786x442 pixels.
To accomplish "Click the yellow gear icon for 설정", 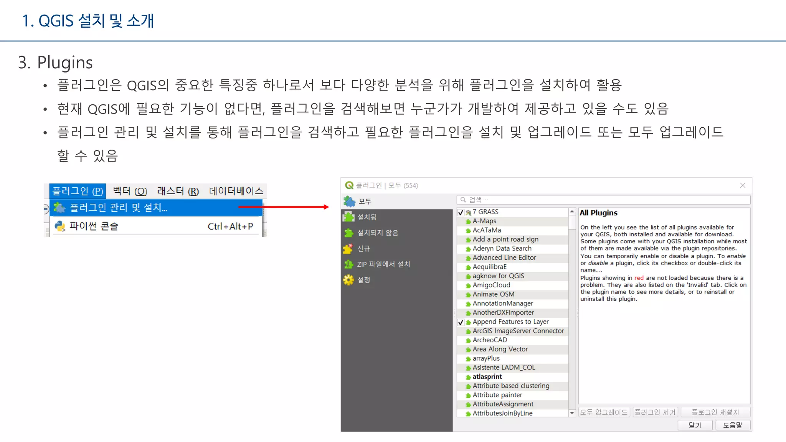I will point(348,280).
